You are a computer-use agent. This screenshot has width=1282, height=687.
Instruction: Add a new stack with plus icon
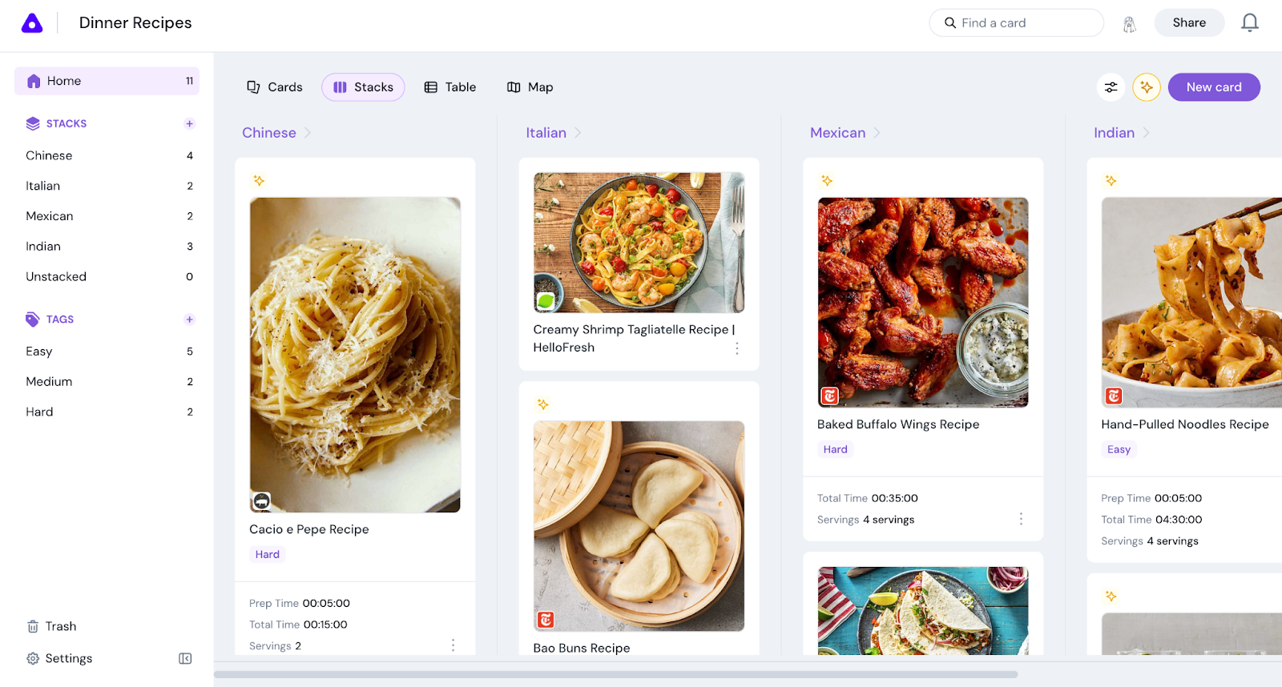190,123
